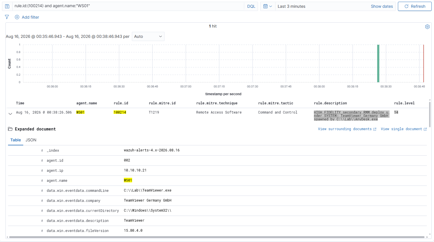The width and height of the screenshot is (434, 242).
Task: Open View surrounding documents link
Action: [347, 129]
